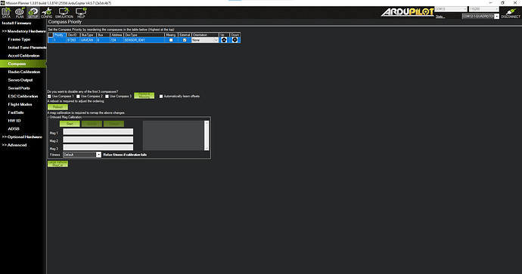Screen dimensions: 522x274
Task: Toggle the External checkbox in compass row
Action: (185, 40)
